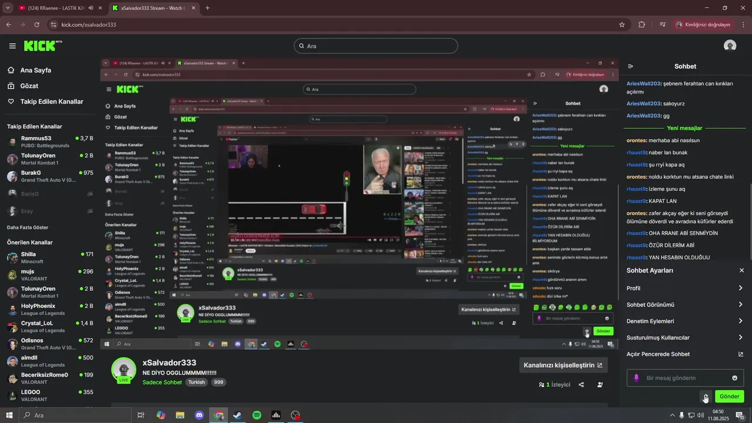Expand Sohbet Görünümü settings
Image resolution: width=752 pixels, height=423 pixels.
point(685,304)
